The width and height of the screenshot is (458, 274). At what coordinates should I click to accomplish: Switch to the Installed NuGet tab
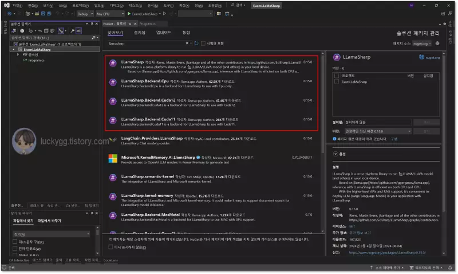pyautogui.click(x=140, y=33)
